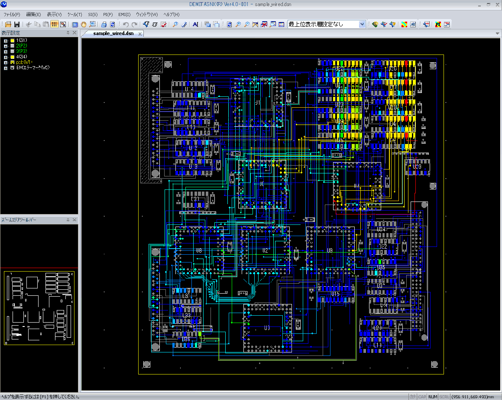Image resolution: width=502 pixels, height=400 pixels.
Task: Toggle visibility of EMIエラーマーク entry
Action: point(12,68)
